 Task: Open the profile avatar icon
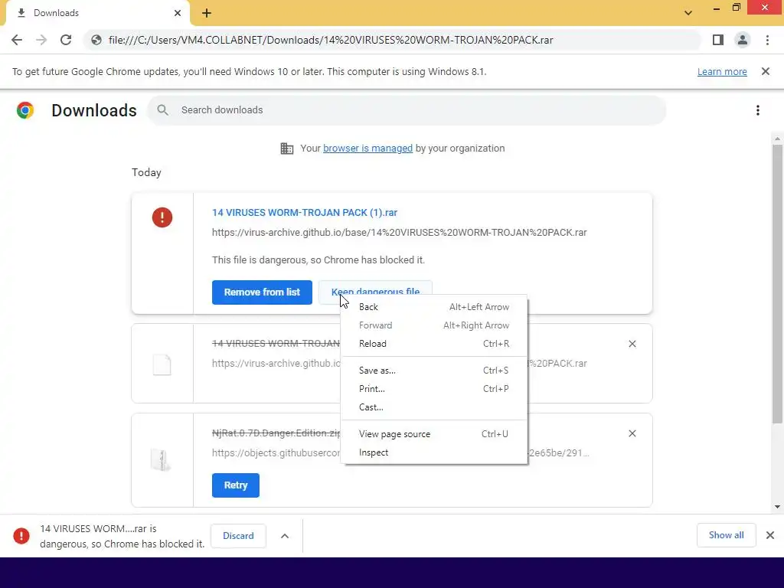pos(743,40)
